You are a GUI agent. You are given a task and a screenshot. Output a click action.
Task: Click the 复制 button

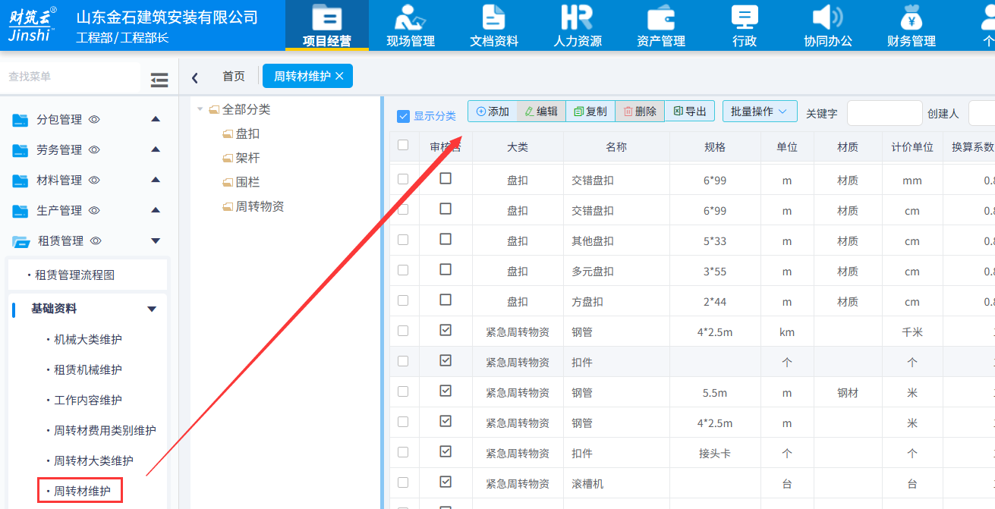tap(590, 112)
